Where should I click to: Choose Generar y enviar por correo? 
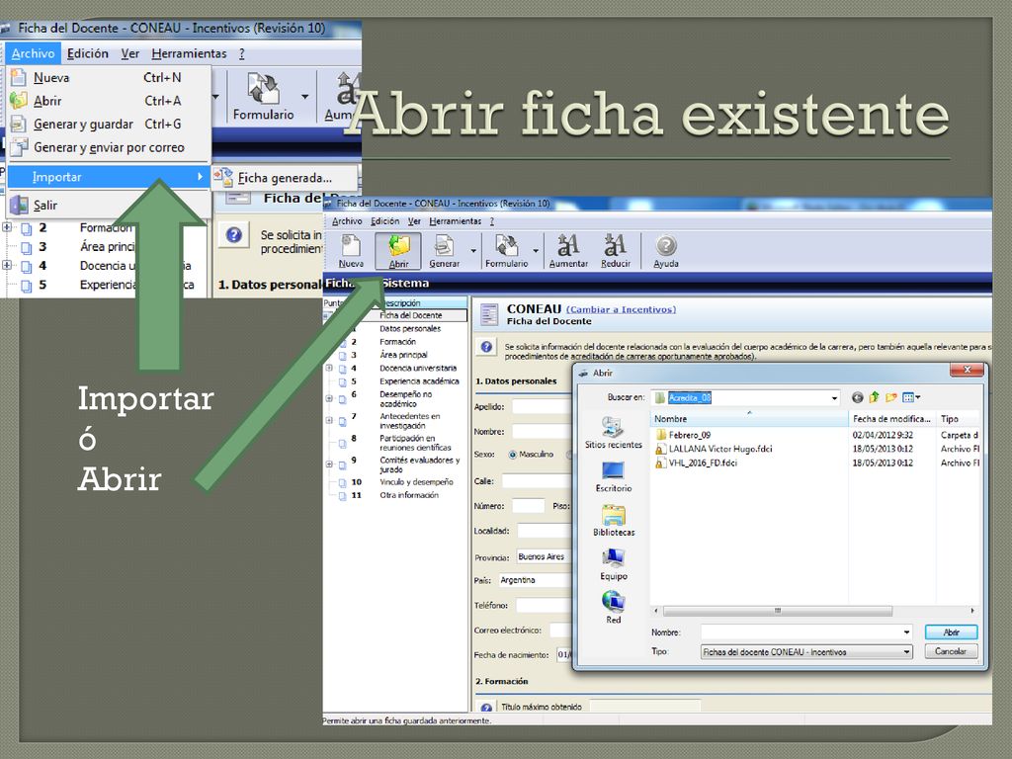[109, 147]
